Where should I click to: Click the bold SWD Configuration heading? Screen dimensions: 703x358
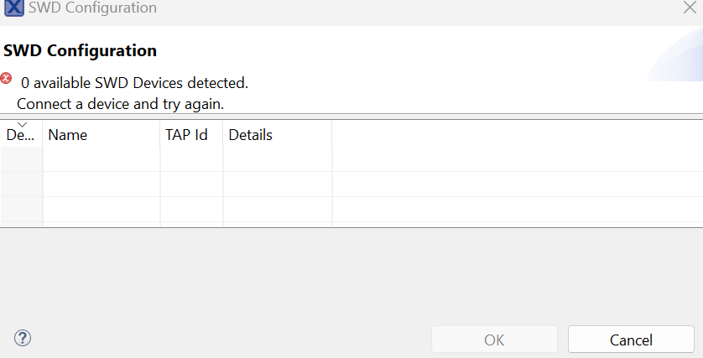pos(80,50)
